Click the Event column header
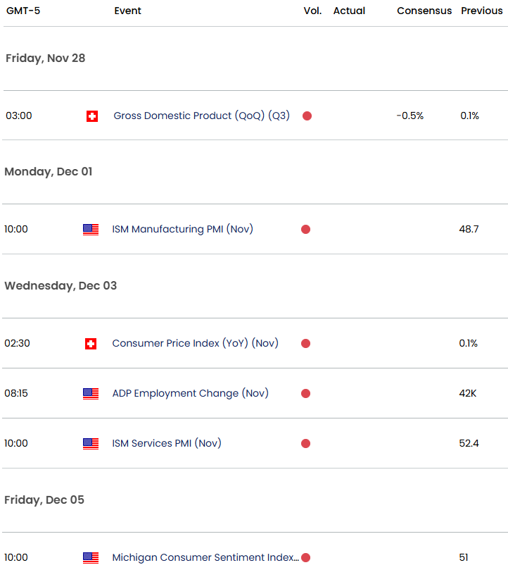Viewport: 508px width, 577px height. coord(127,11)
